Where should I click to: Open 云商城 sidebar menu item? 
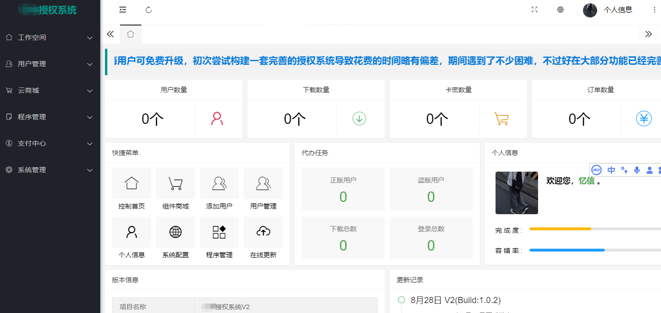50,90
